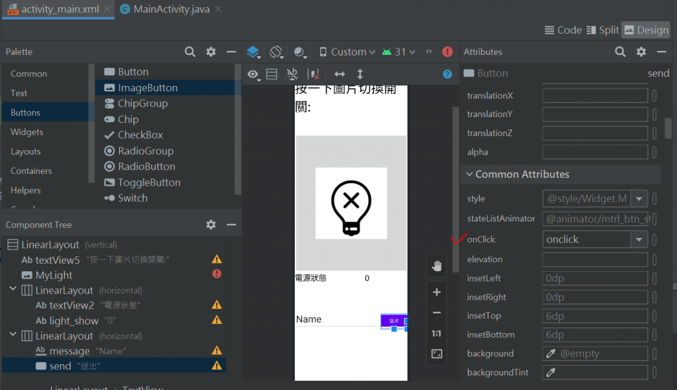Screen dimensions: 677x390
Task: Open view options eye icon
Action: [253, 74]
